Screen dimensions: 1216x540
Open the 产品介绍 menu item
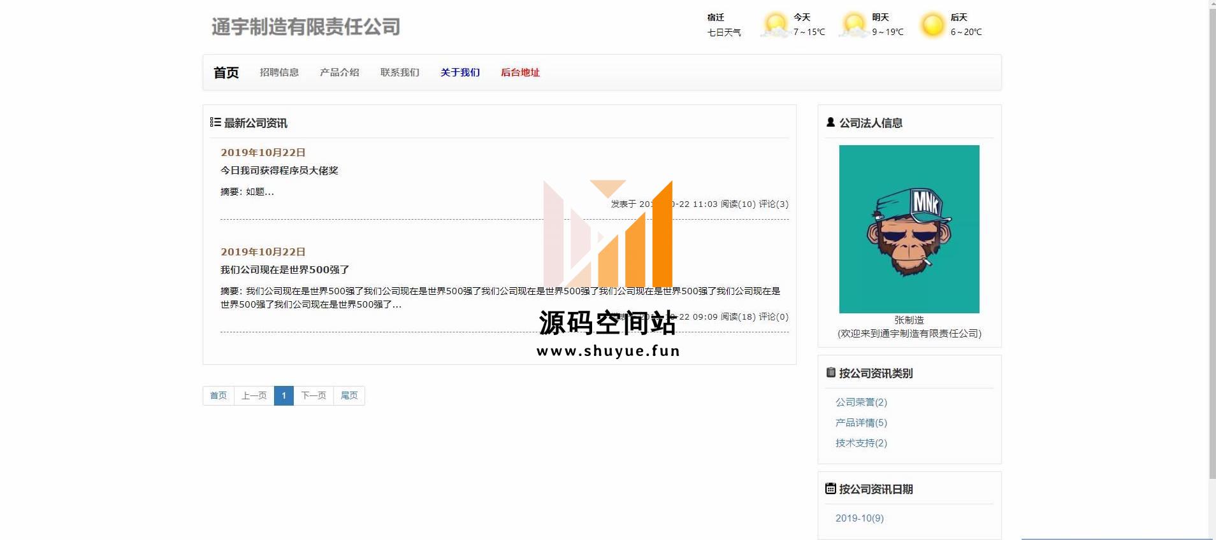click(x=339, y=73)
